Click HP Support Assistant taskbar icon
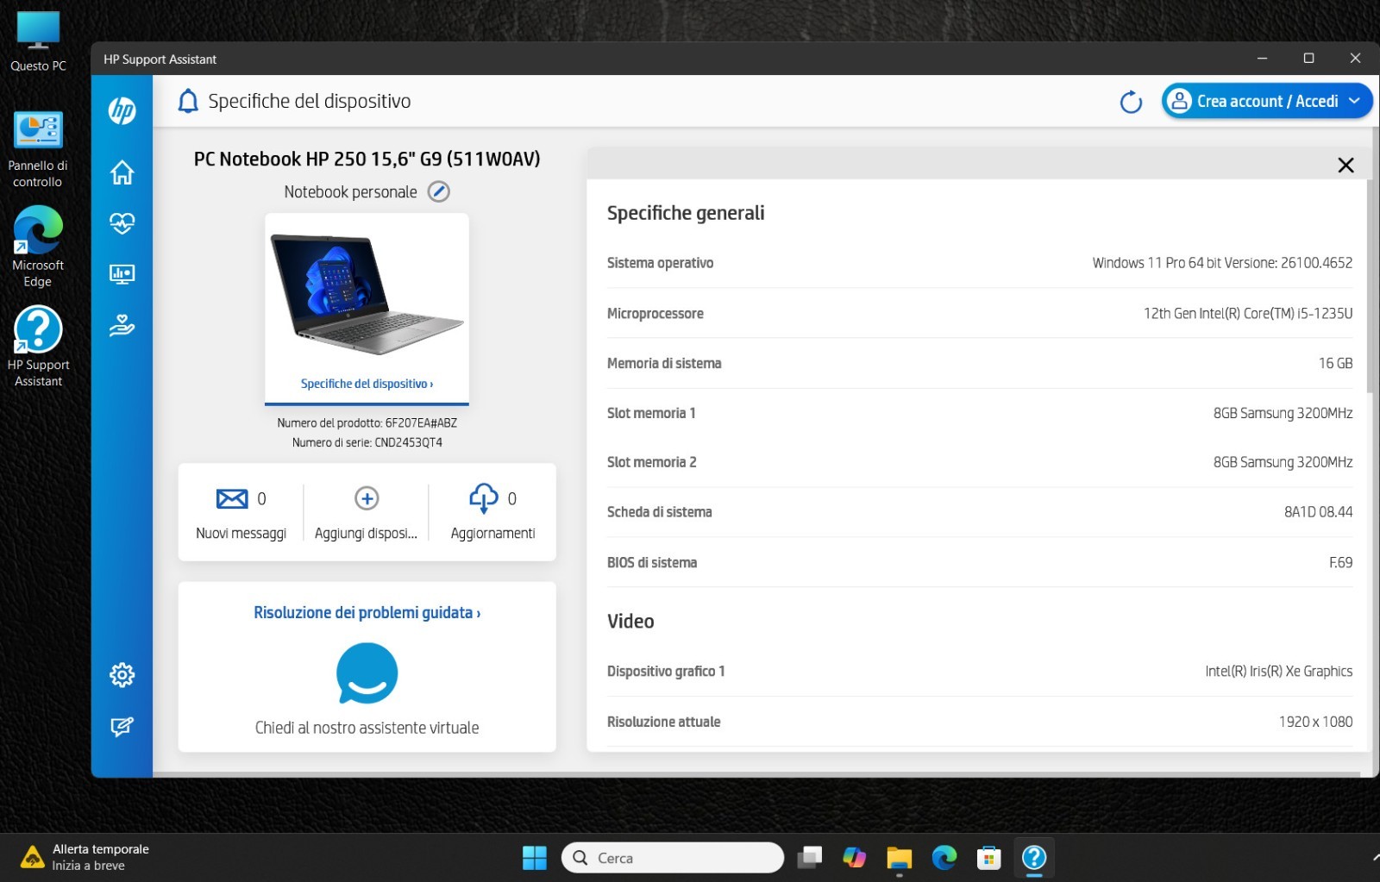 click(x=1033, y=858)
